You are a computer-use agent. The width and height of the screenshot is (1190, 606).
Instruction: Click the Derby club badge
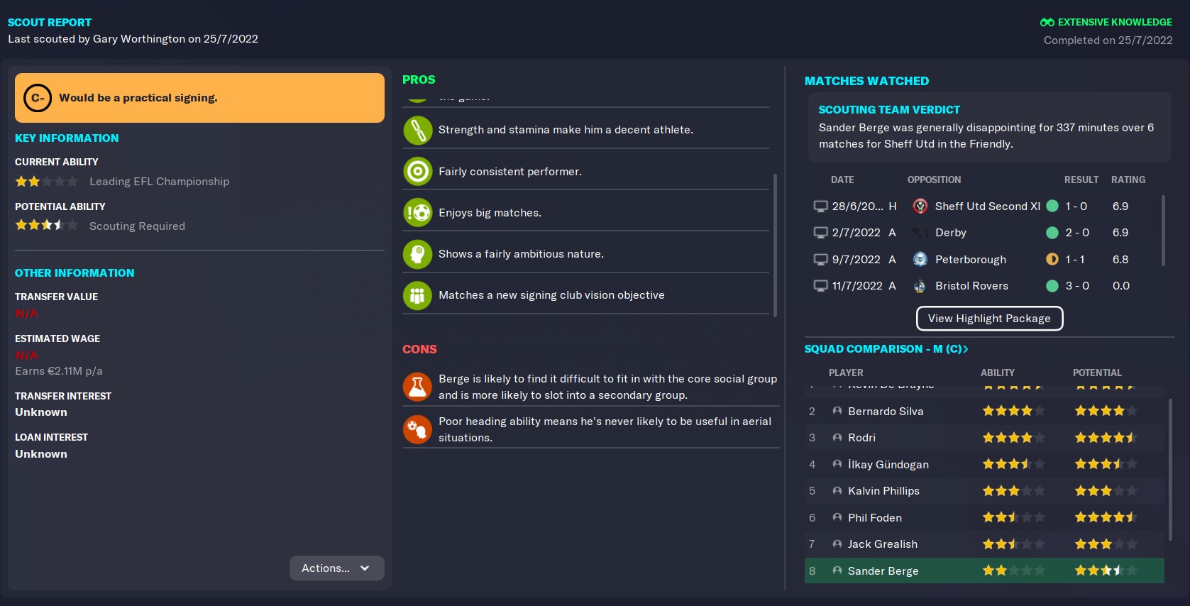click(x=920, y=233)
